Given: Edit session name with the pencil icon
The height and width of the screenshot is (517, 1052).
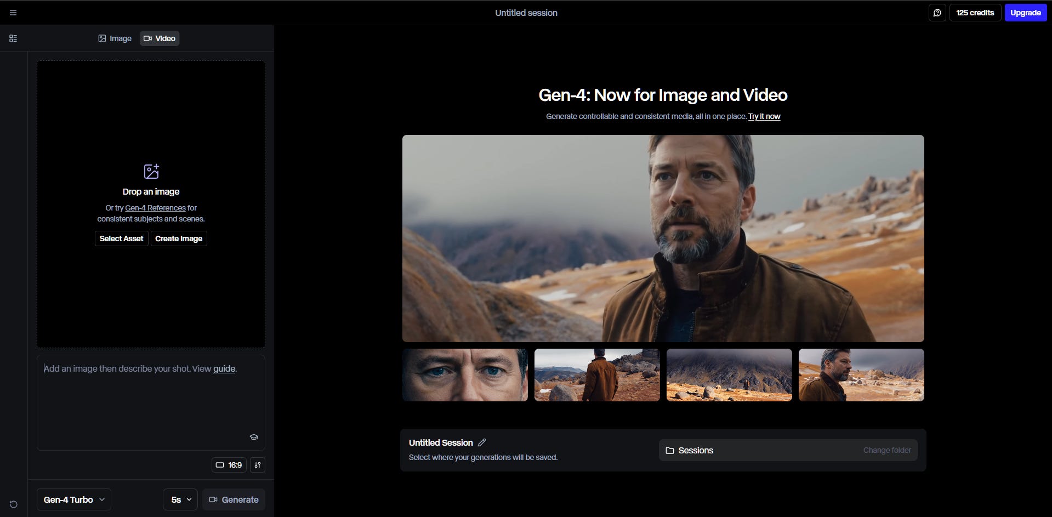Looking at the screenshot, I should 482,442.
